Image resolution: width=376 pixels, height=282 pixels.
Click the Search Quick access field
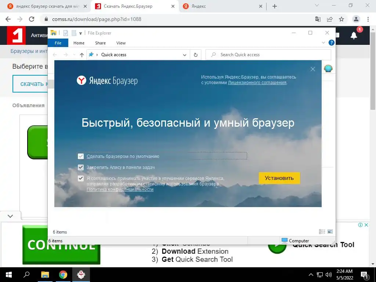tap(268, 55)
